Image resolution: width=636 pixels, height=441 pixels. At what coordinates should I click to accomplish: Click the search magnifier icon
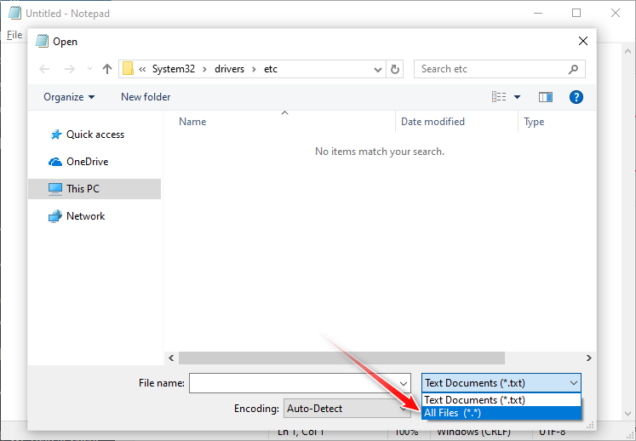[574, 69]
